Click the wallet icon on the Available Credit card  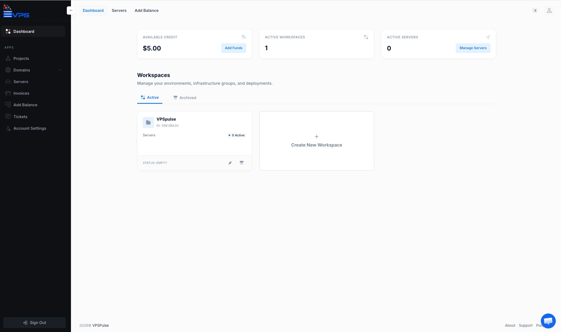tap(244, 37)
